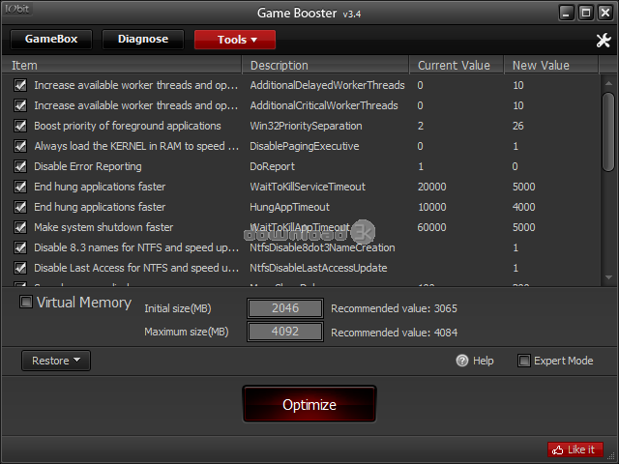
Task: Click the list scrollbar up arrow
Action: tap(608, 83)
